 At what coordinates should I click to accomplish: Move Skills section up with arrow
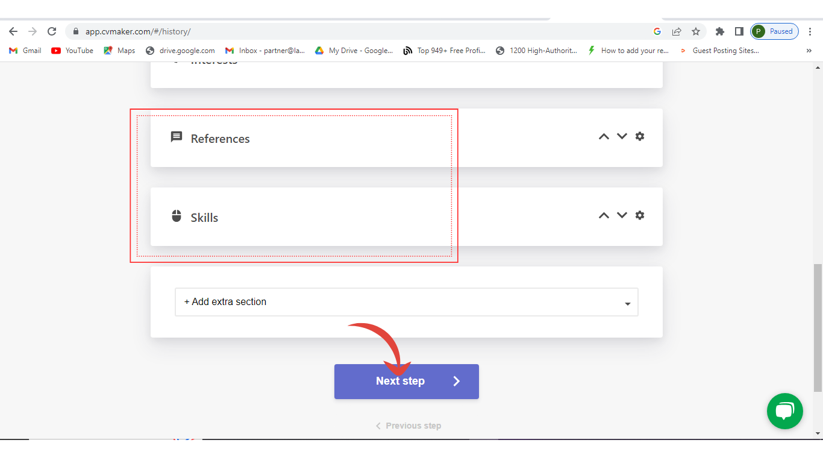pos(604,215)
